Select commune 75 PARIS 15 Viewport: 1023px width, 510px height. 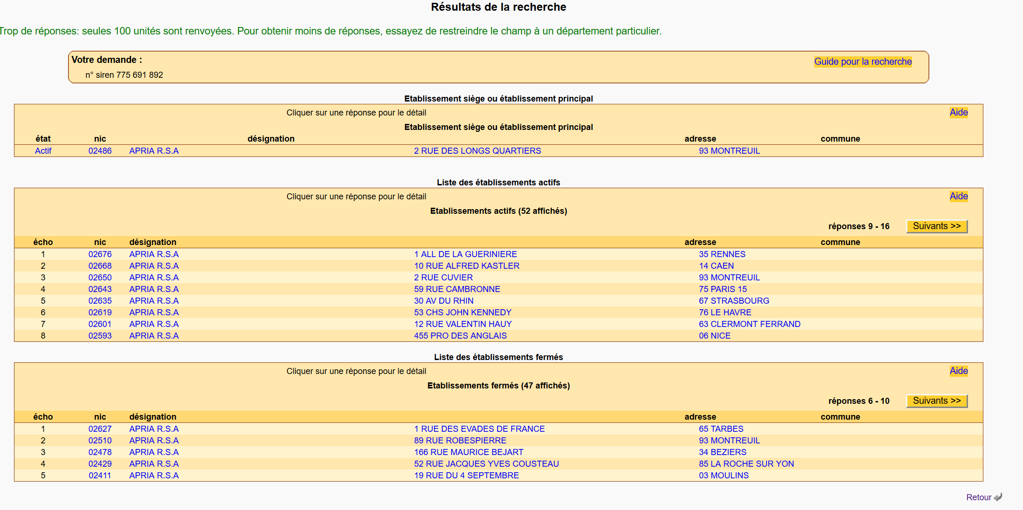723,289
